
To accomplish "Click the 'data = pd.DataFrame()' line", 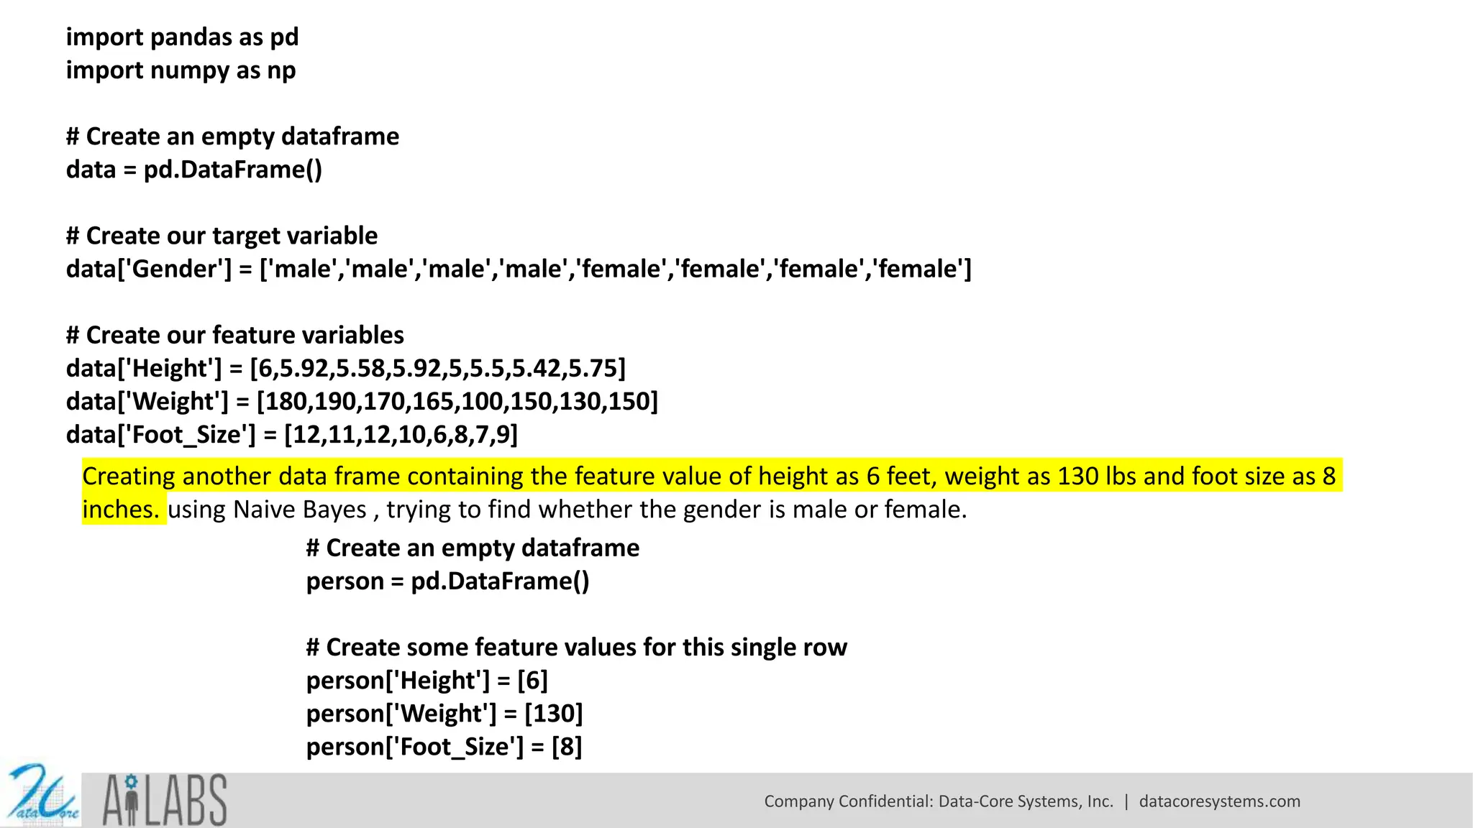I will tap(194, 170).
